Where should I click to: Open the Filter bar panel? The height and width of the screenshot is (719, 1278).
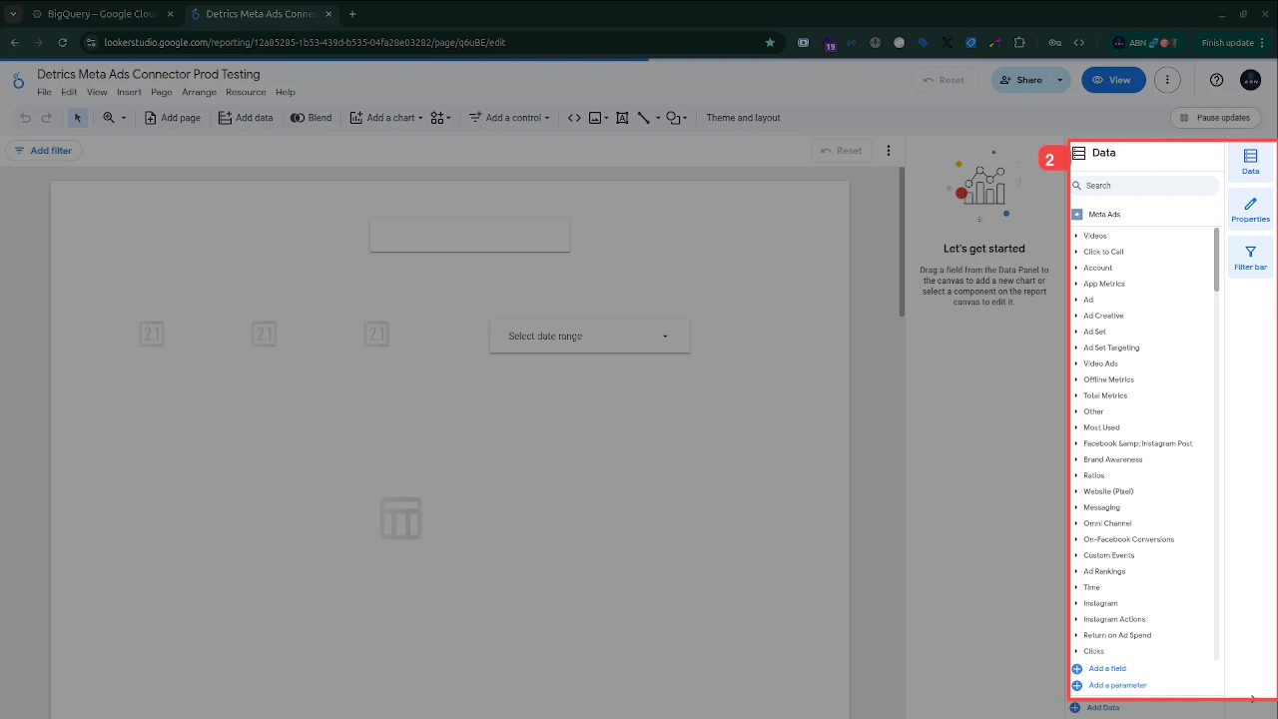pos(1250,257)
